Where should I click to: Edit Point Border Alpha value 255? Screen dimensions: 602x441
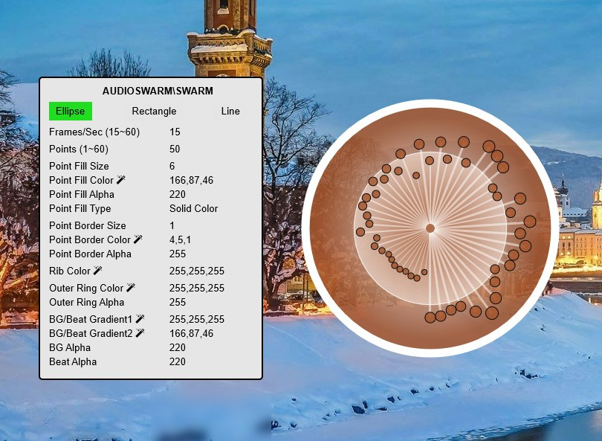tap(178, 254)
